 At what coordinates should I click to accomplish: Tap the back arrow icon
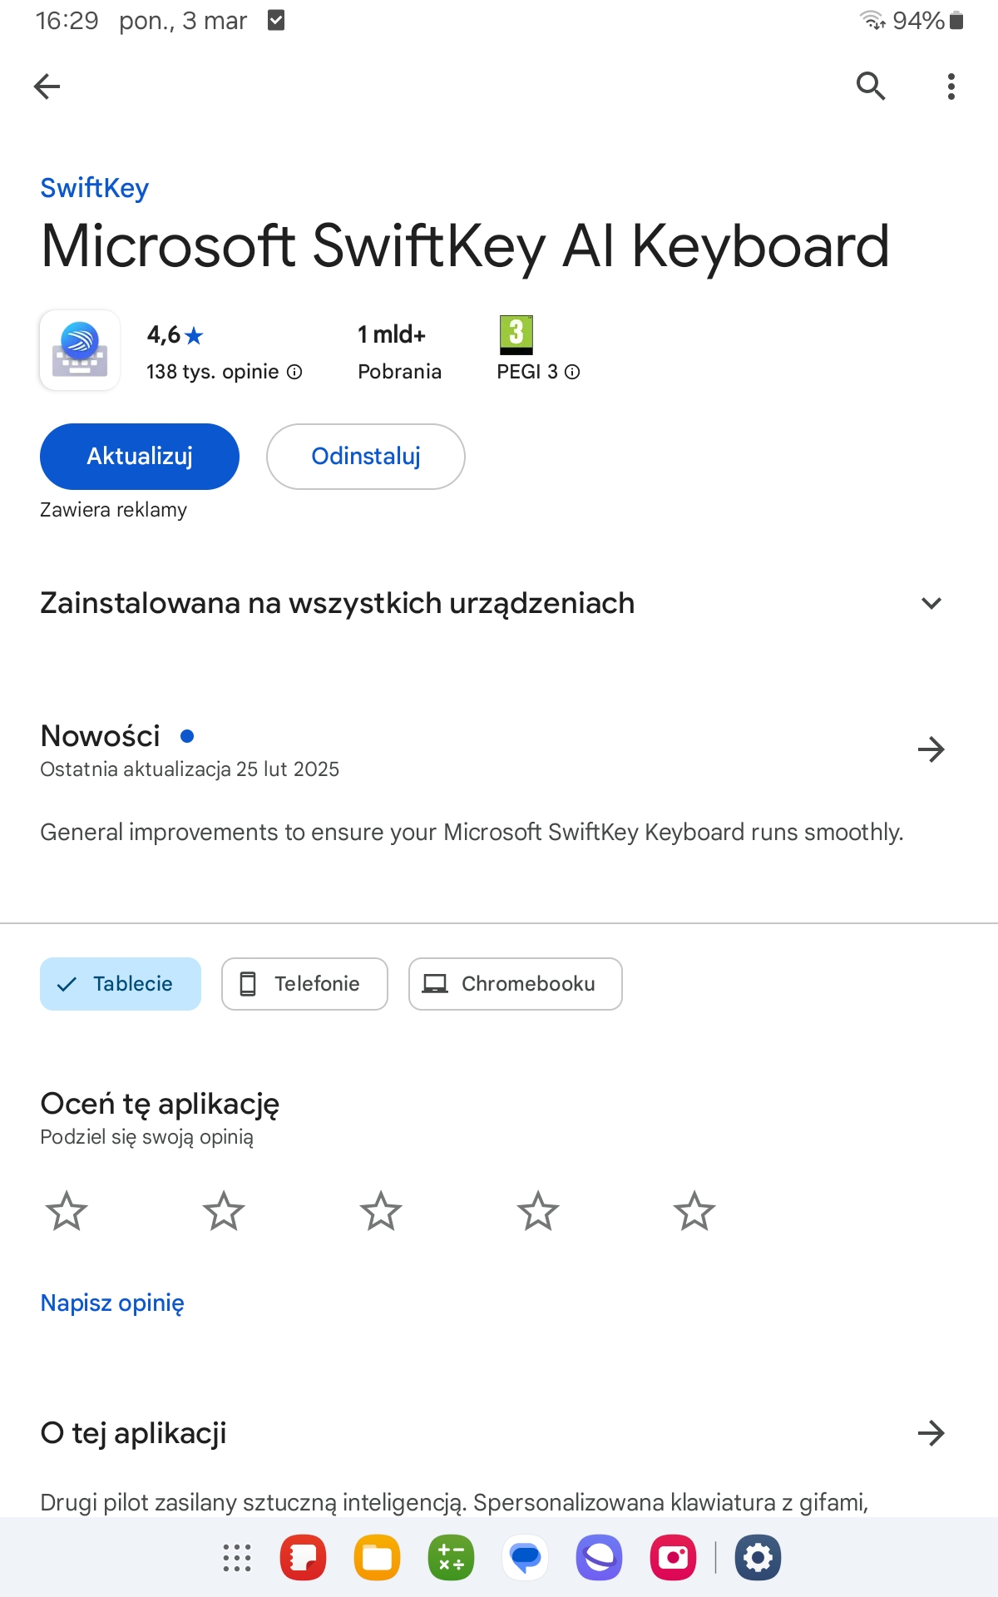pyautogui.click(x=47, y=86)
